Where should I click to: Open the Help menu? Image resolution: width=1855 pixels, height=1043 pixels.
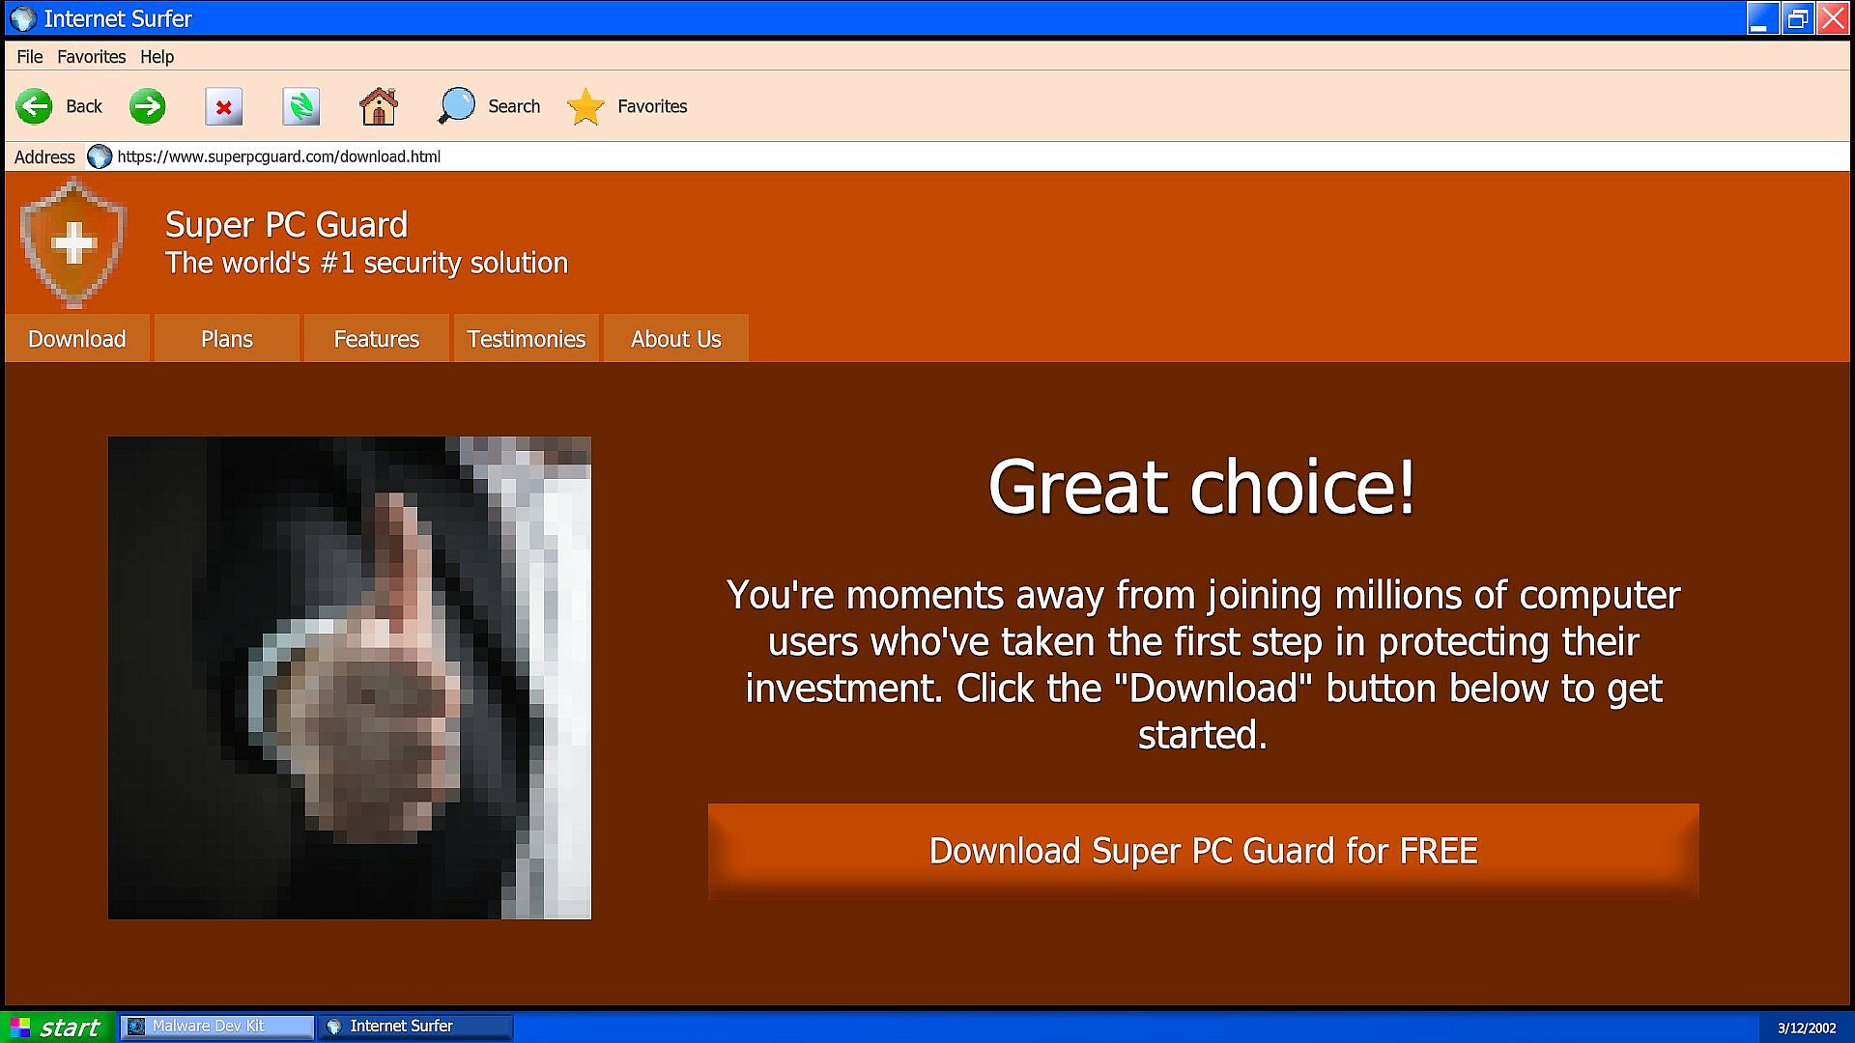157,57
